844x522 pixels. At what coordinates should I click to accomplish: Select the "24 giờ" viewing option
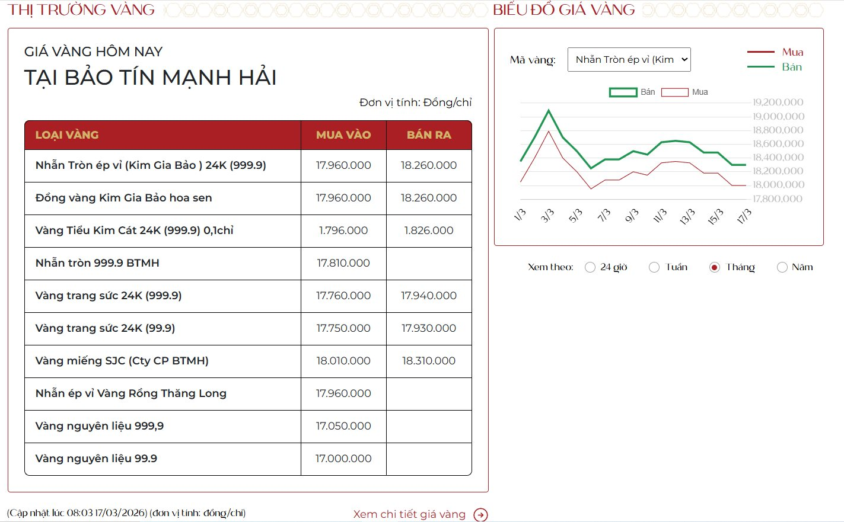click(590, 267)
